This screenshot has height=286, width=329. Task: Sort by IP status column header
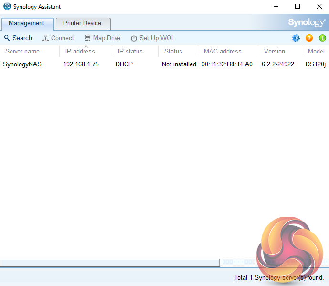click(x=135, y=51)
